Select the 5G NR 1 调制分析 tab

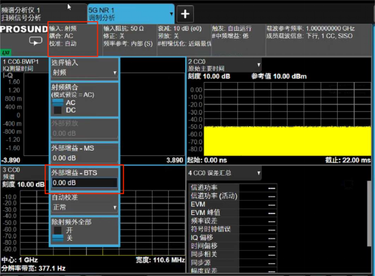click(x=131, y=14)
